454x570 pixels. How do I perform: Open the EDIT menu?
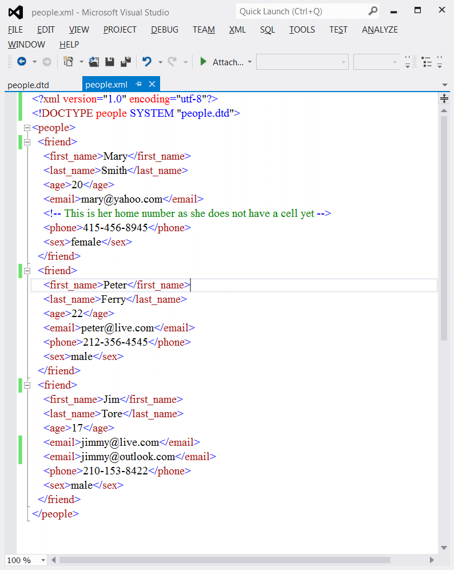click(46, 29)
